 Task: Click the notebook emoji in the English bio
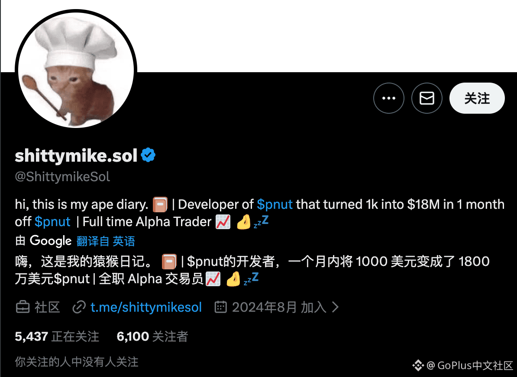[x=160, y=204]
